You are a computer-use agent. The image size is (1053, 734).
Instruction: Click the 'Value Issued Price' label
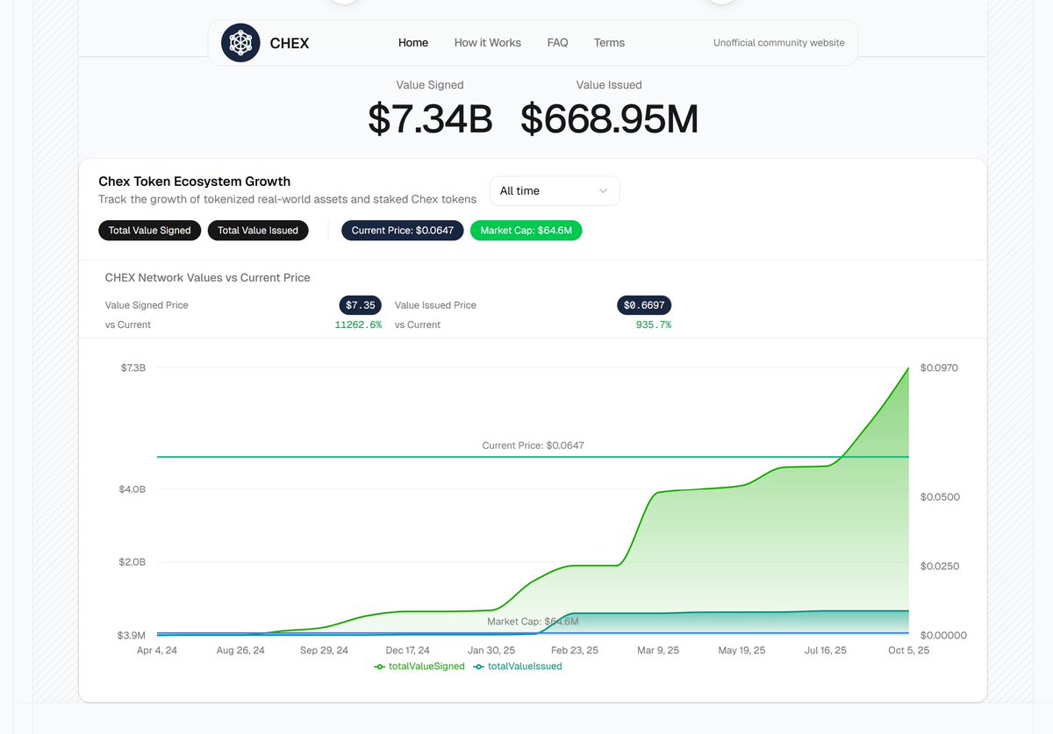pos(435,305)
